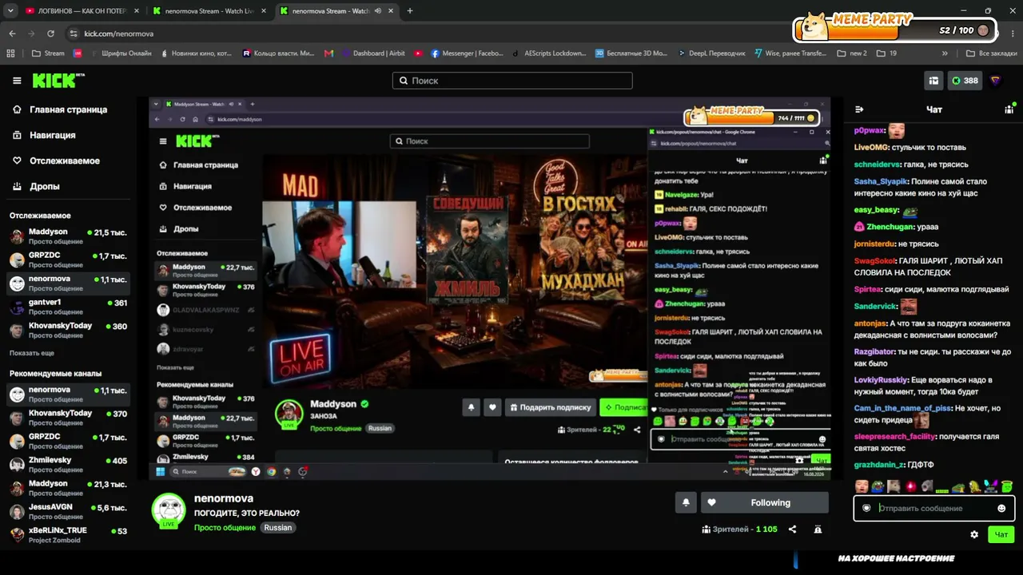Viewport: 1023px width, 575px height.
Task: Focus the Поиск search field
Action: [512, 81]
